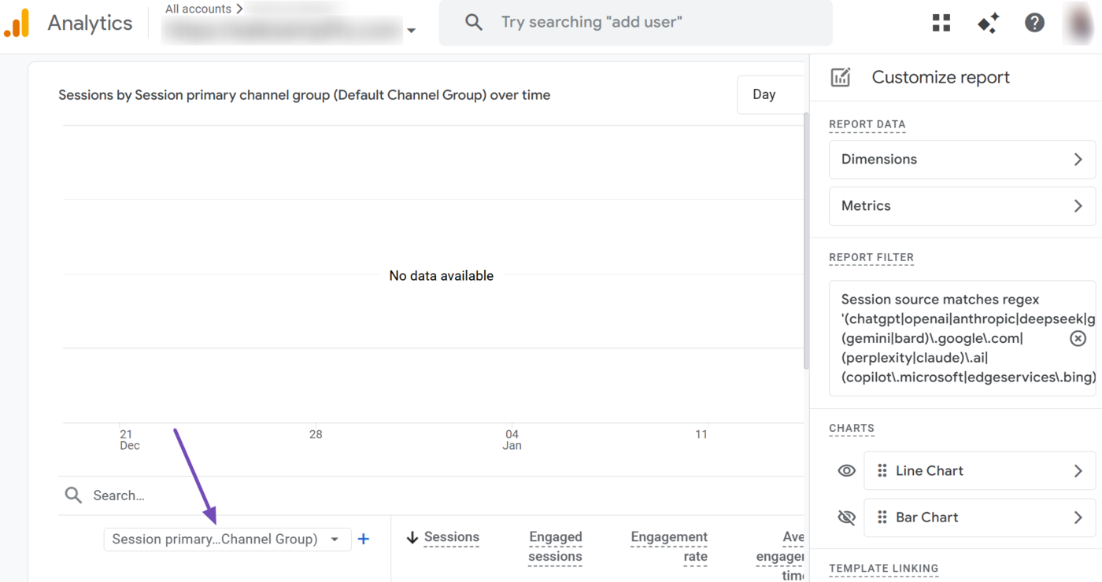Open Line Chart settings
Viewport: 1102px width, 582px height.
(x=1078, y=470)
